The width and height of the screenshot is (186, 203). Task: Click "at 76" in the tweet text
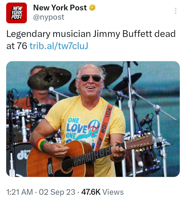[x=17, y=46]
